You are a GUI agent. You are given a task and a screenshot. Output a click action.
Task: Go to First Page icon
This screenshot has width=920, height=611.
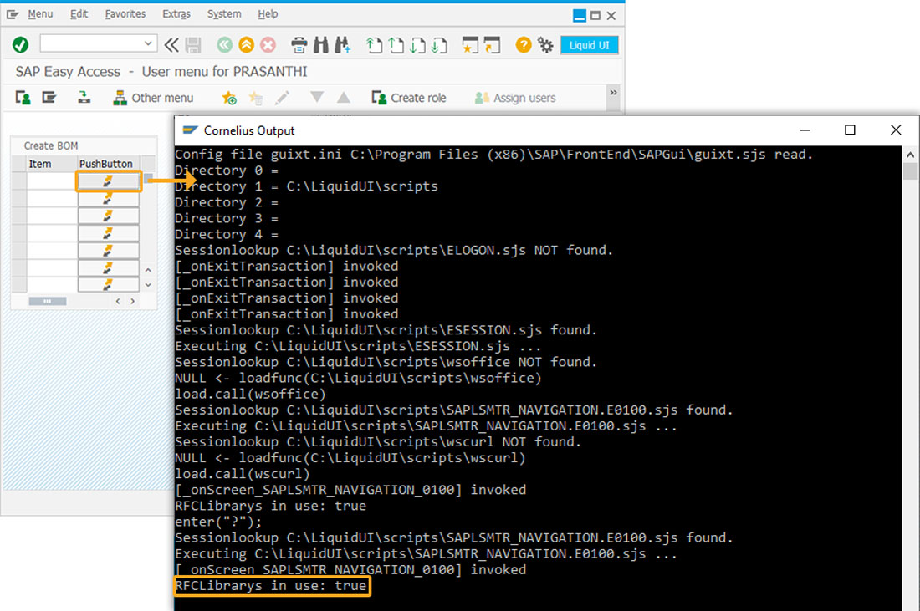point(374,45)
